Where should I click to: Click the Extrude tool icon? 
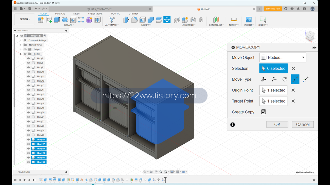[57, 20]
